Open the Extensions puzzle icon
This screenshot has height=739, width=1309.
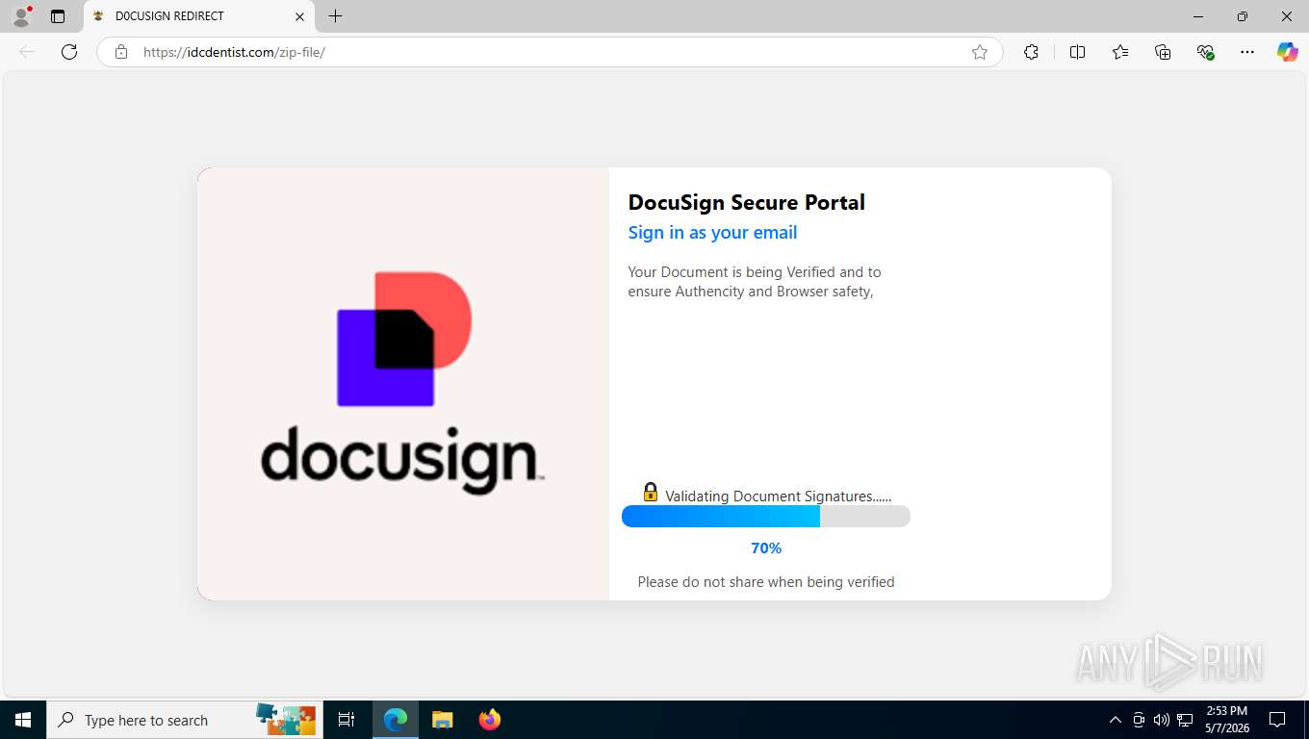coord(1032,52)
